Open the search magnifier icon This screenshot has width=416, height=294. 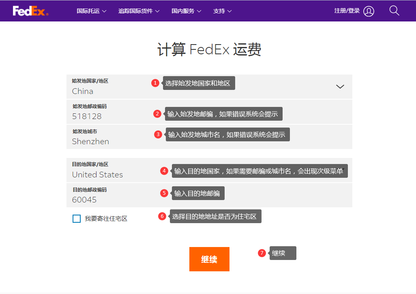(394, 11)
